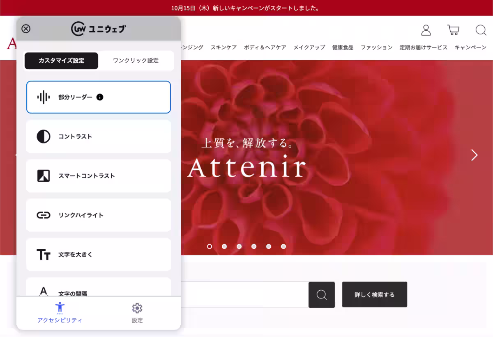The width and height of the screenshot is (493, 337).
Task: Toggle the リンクハイライト option
Action: [99, 215]
